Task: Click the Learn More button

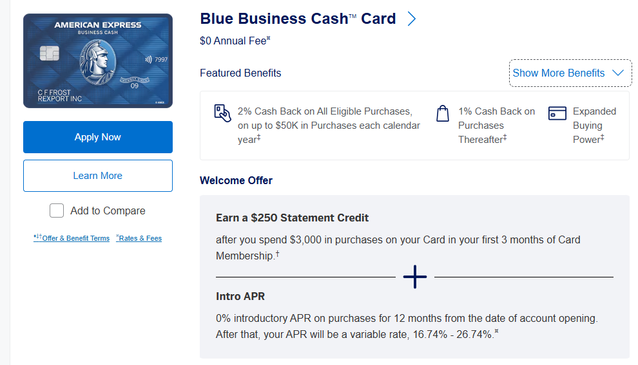Action: (x=98, y=176)
